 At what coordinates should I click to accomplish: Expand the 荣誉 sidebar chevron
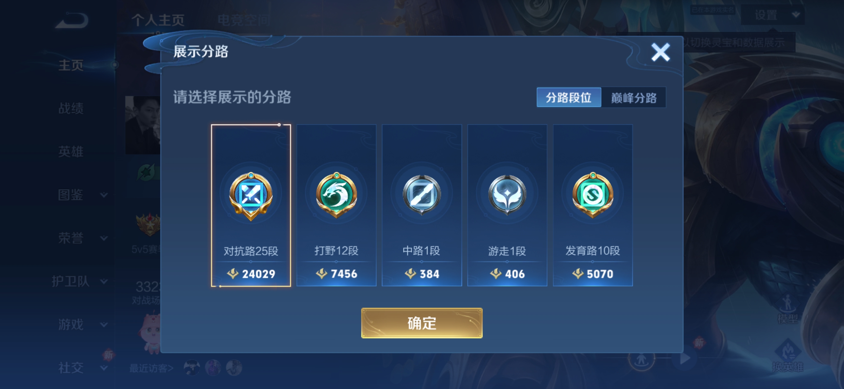pos(104,238)
